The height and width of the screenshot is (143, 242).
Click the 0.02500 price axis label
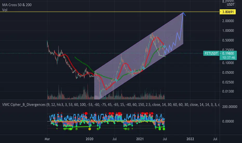tap(228, 82)
